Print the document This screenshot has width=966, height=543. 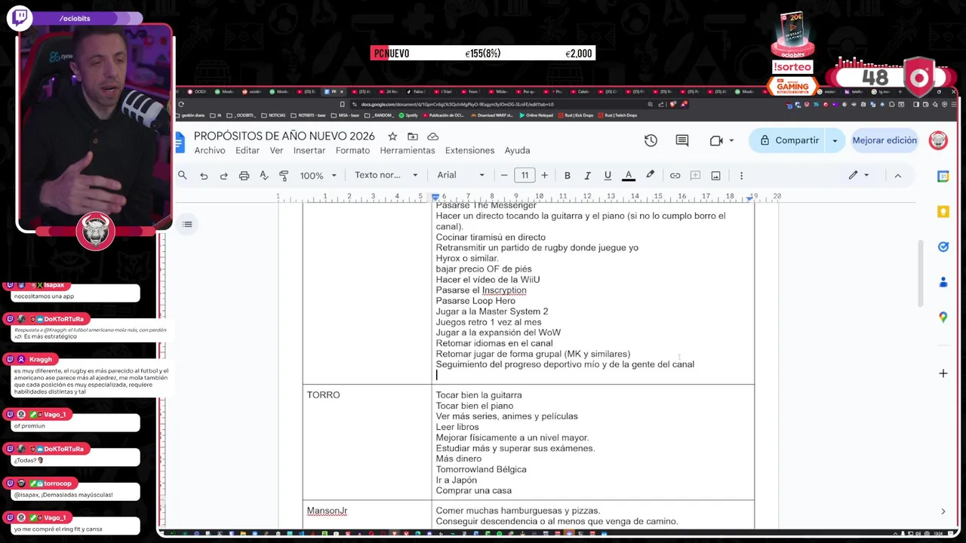click(x=244, y=175)
